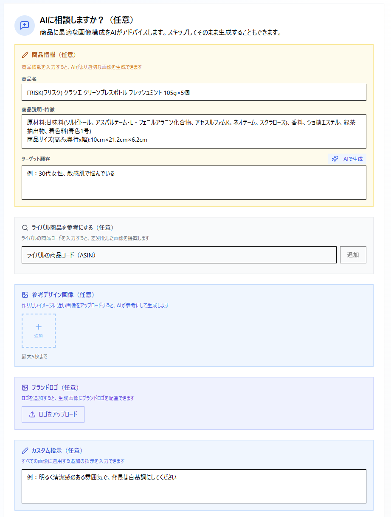Viewport: 391px width, 517px height.
Task: Click the pencil icon beside カスタム指示
Action: (25, 451)
